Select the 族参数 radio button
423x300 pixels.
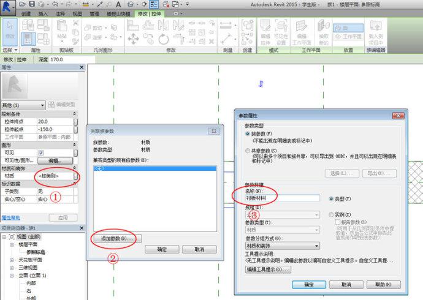[248, 133]
